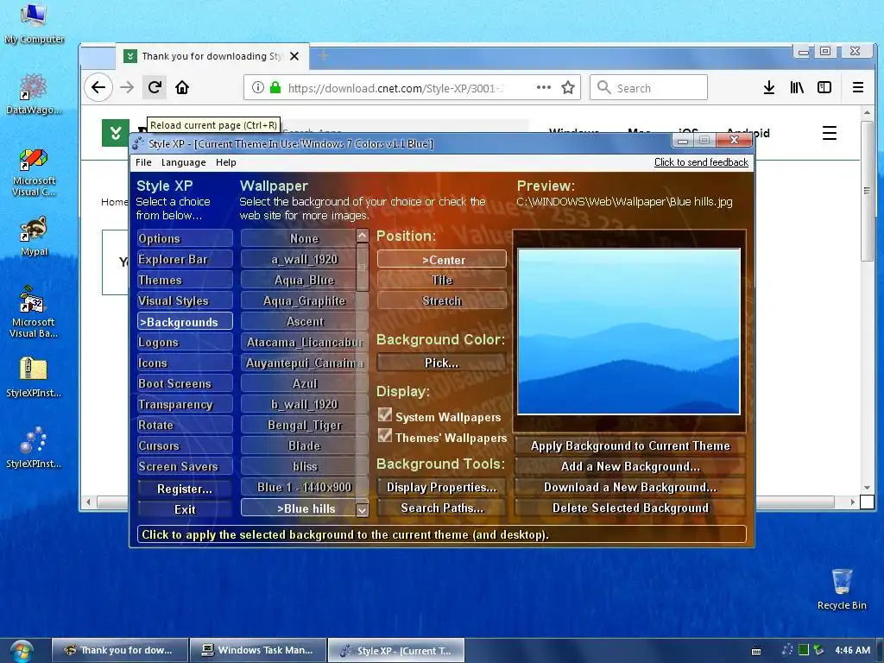Pick a background color
884x663 pixels.
pos(442,363)
